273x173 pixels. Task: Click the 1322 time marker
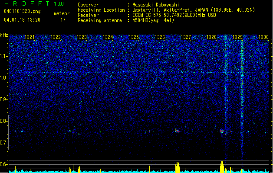point(56,37)
